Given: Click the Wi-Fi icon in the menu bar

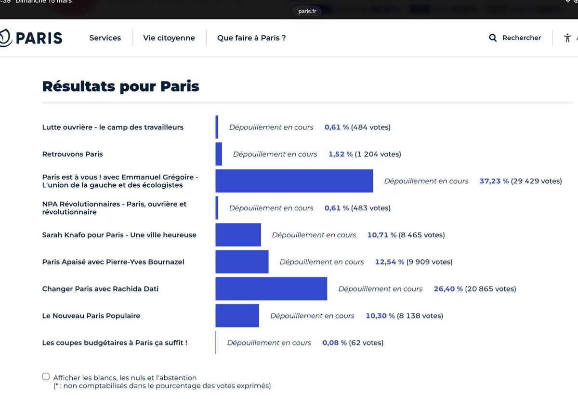Looking at the screenshot, I should click(x=567, y=1).
